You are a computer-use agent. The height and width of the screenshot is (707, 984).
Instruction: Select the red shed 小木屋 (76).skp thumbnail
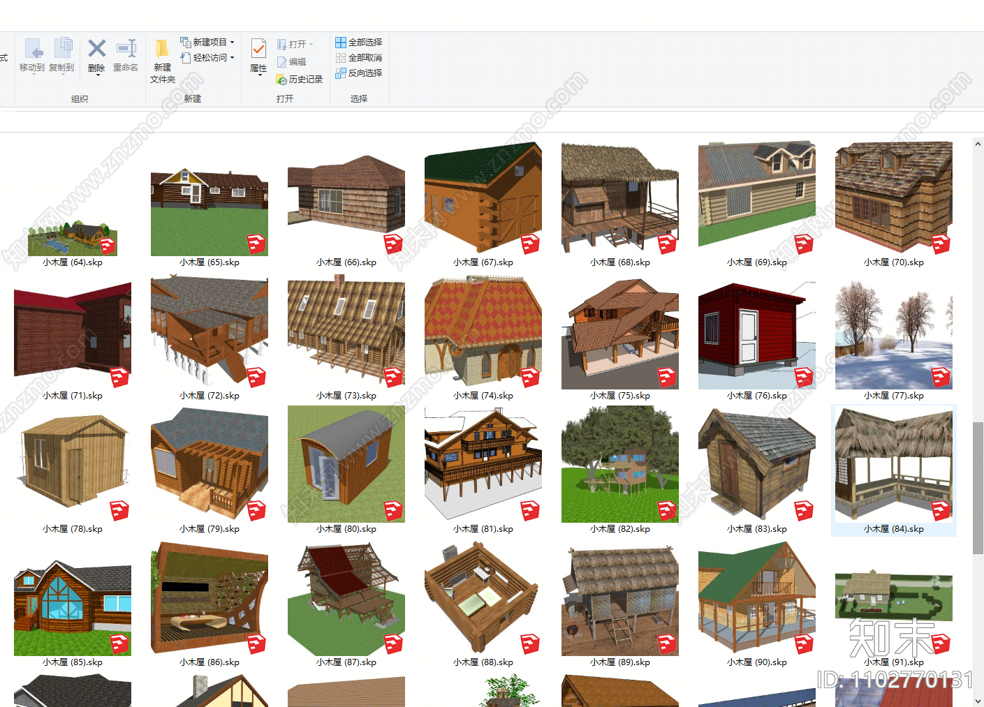[x=757, y=335]
